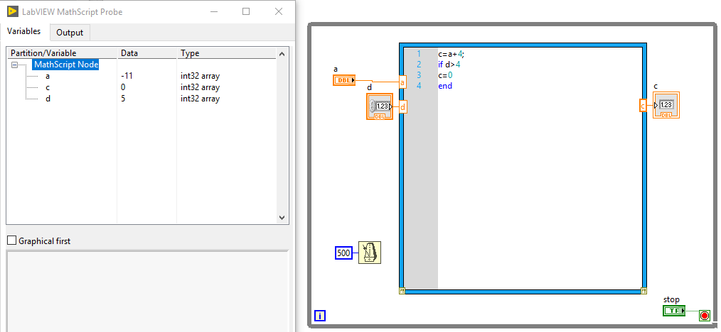This screenshot has height=332, width=721.
Task: Close the MathScript Probe window
Action: 279,11
